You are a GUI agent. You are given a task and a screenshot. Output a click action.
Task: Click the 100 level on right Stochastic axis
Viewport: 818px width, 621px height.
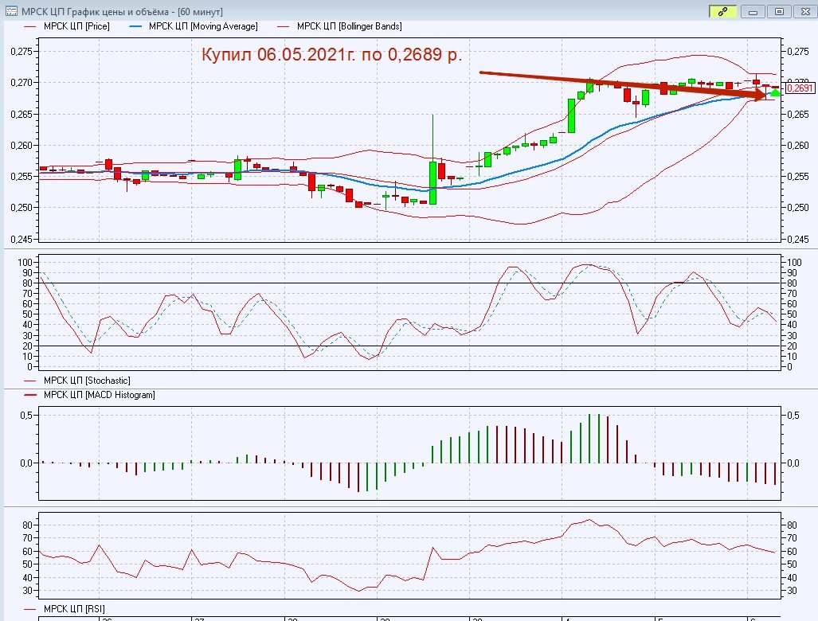click(793, 262)
